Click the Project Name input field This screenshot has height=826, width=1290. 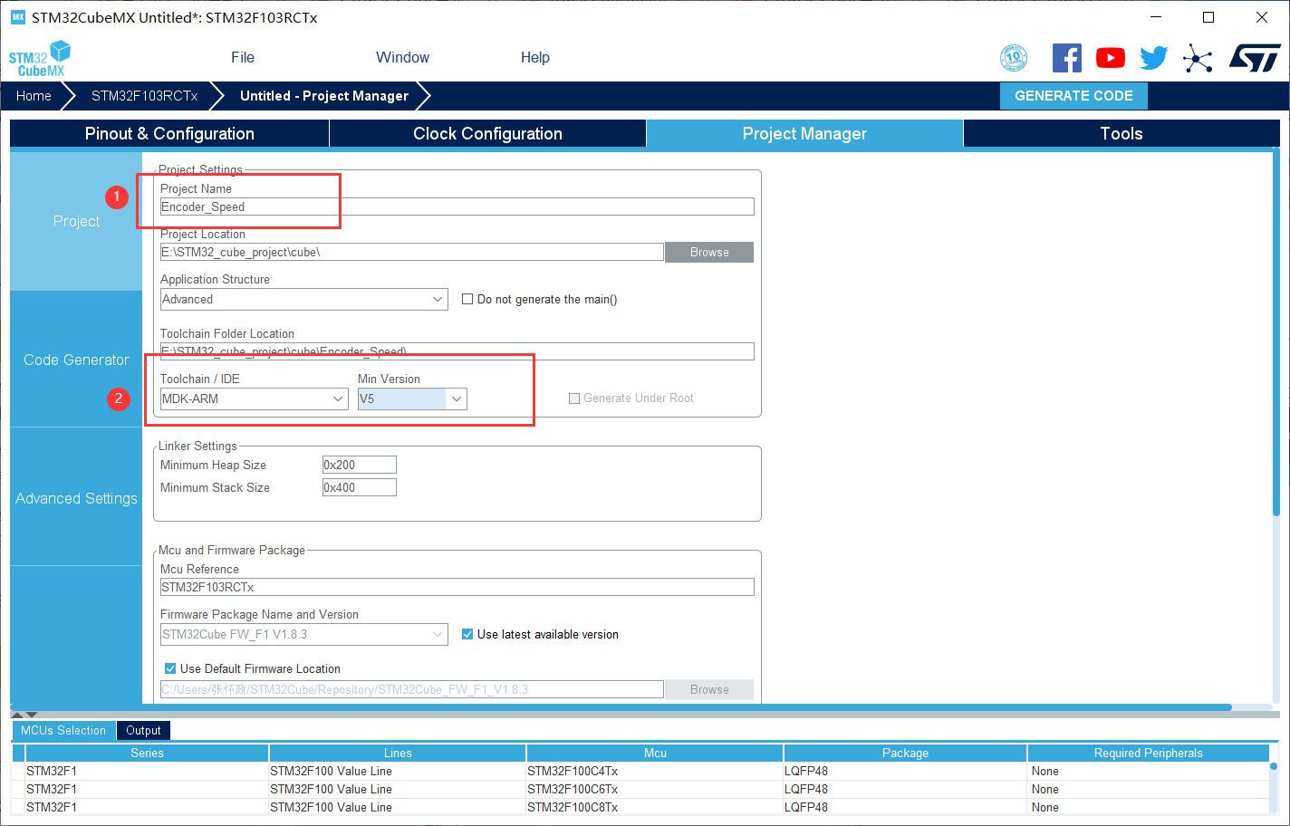coord(457,206)
